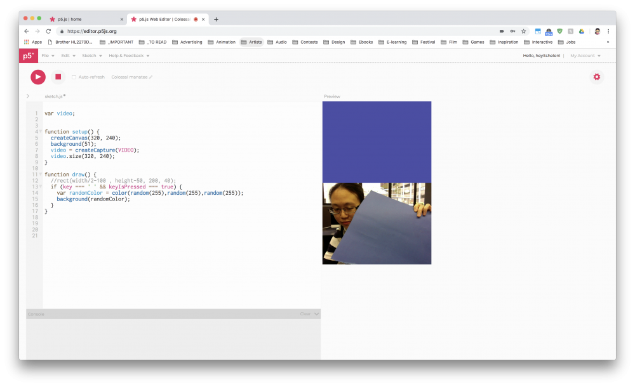Viewport: 635px width, 387px height.
Task: Collapse the Console panel with chevron
Action: 316,314
